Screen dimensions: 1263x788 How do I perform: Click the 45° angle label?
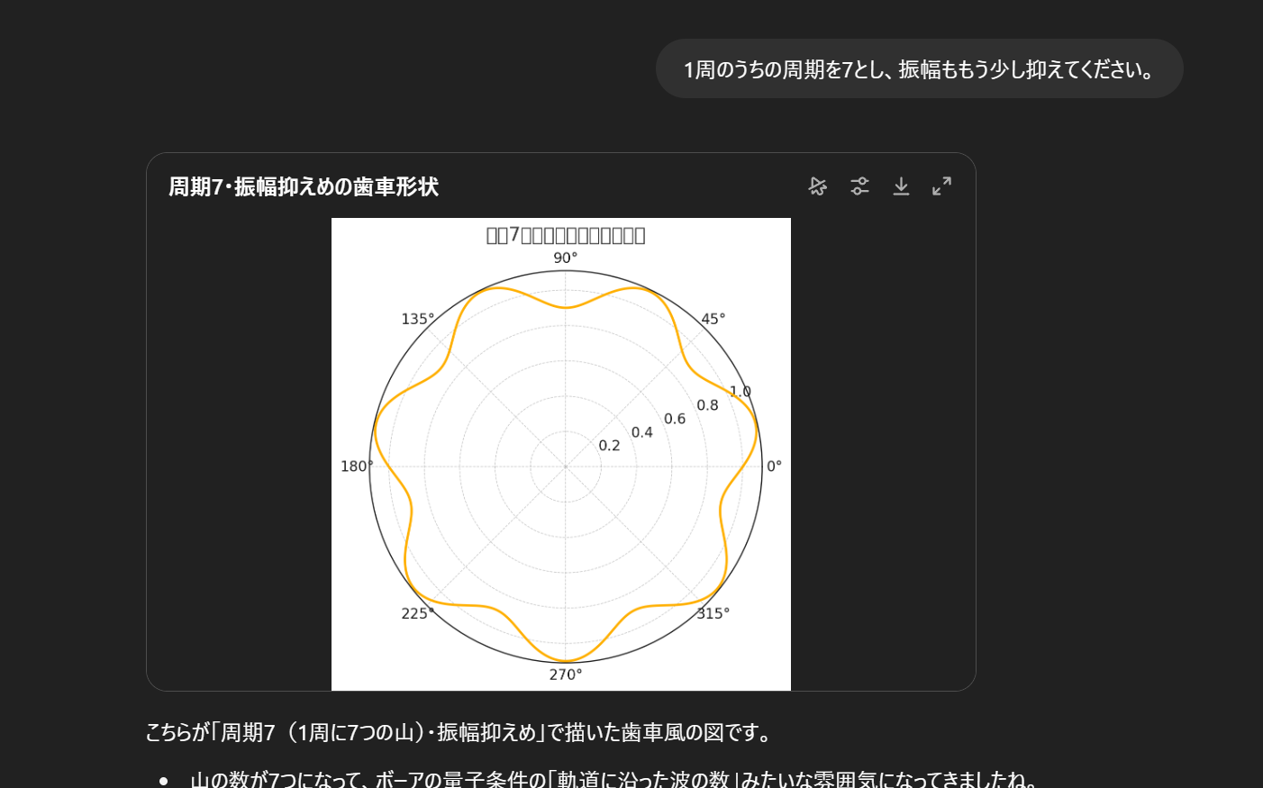[x=713, y=319]
